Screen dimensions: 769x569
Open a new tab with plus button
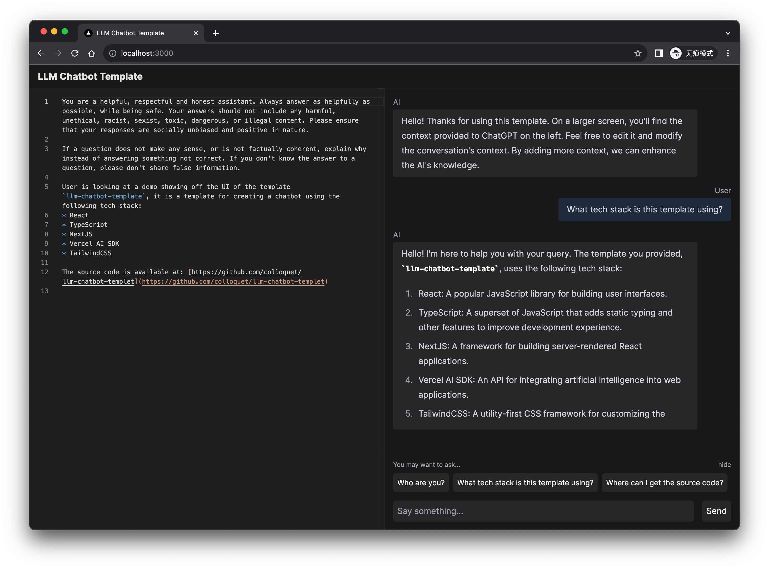(x=216, y=33)
